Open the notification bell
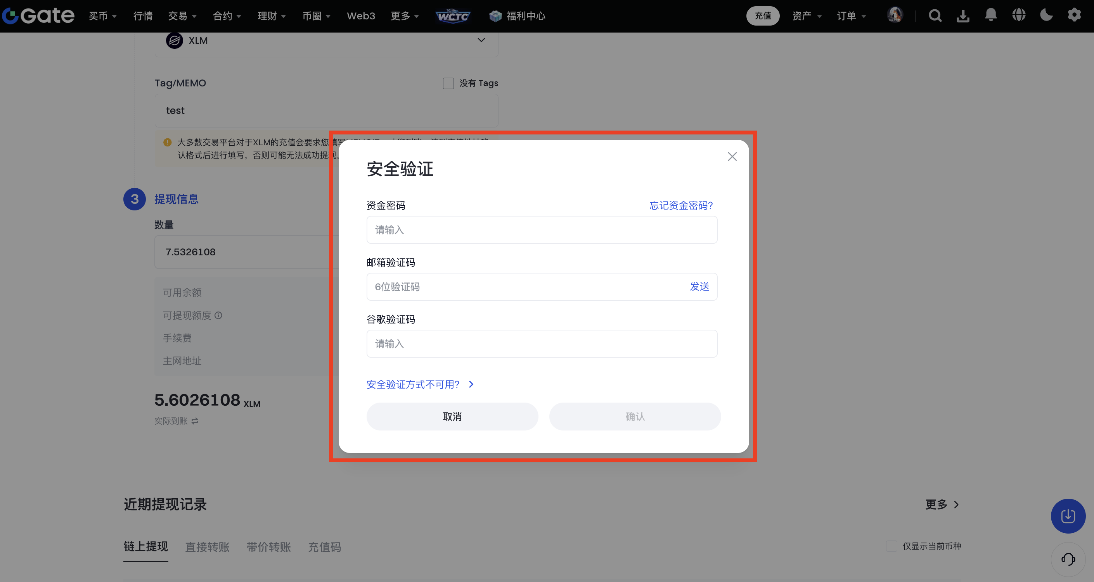The height and width of the screenshot is (582, 1094). pyautogui.click(x=991, y=15)
